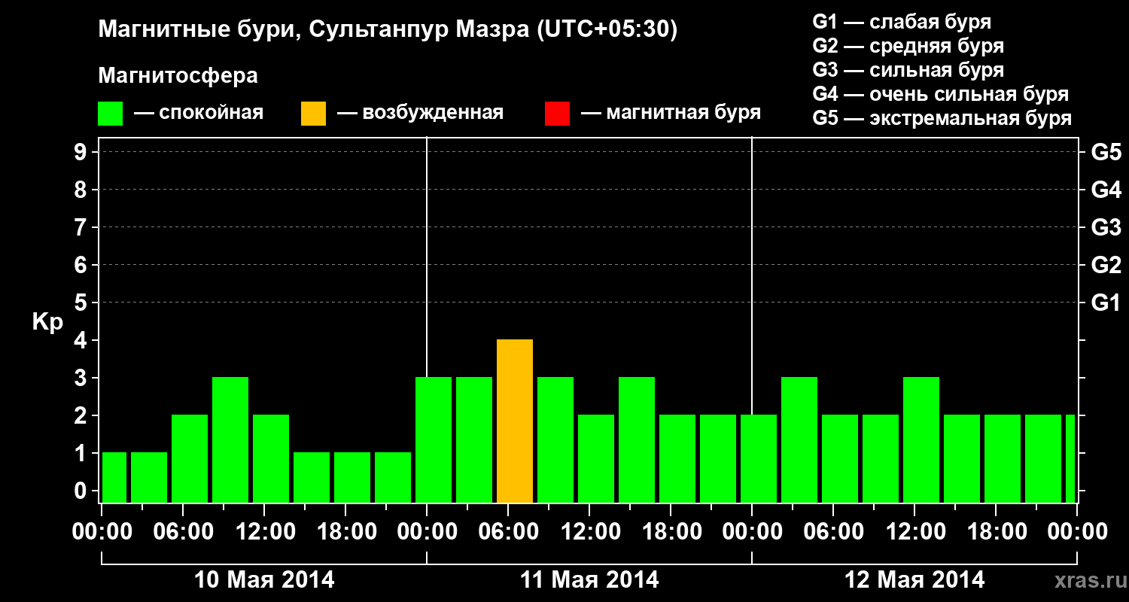Click the '11 Мая 2014' date label
The height and width of the screenshot is (602, 1129).
click(x=589, y=580)
